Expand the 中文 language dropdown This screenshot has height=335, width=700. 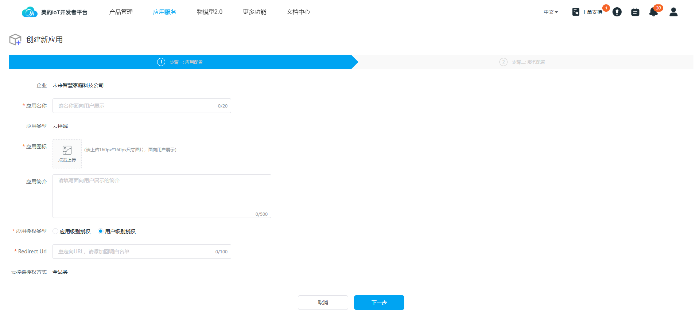[x=551, y=12]
